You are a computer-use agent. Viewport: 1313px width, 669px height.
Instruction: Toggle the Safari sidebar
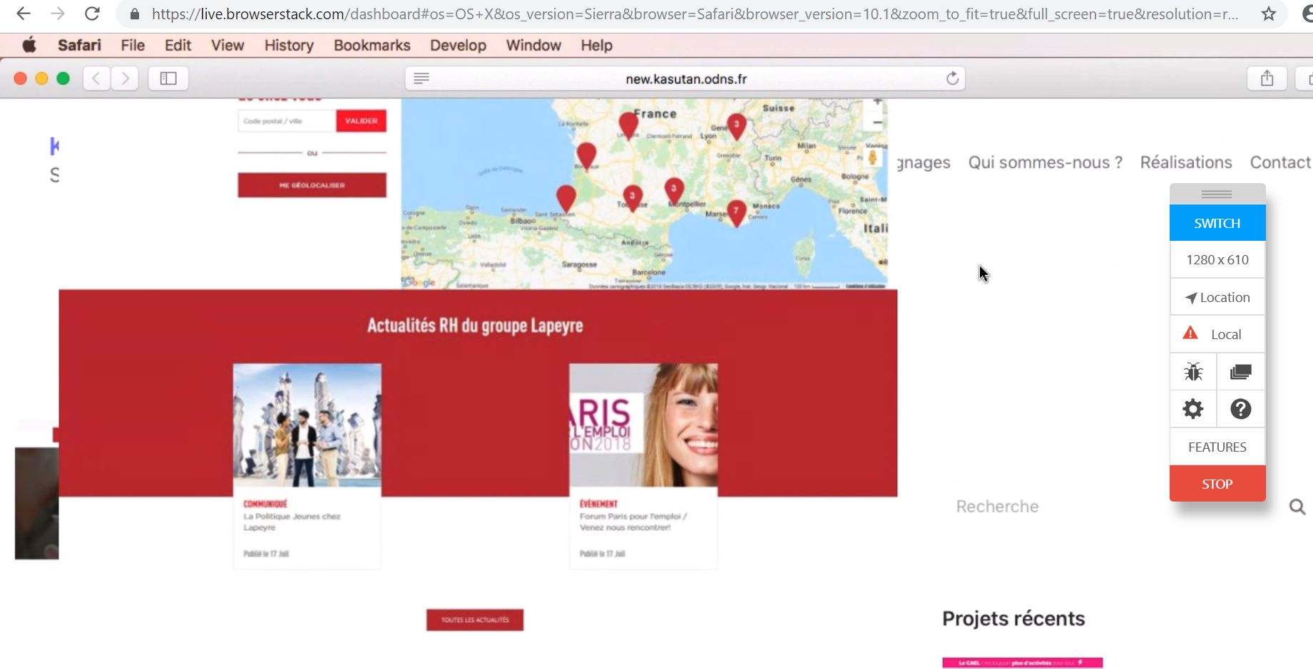point(168,78)
